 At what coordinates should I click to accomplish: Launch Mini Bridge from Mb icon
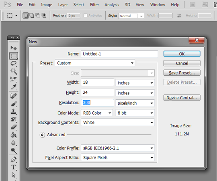click(205, 5)
